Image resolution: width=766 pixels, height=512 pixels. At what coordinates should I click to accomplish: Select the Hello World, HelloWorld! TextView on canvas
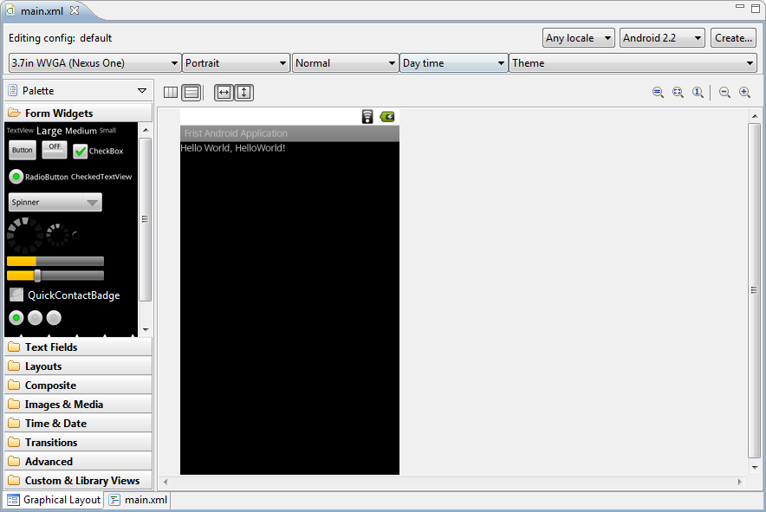pyautogui.click(x=232, y=148)
